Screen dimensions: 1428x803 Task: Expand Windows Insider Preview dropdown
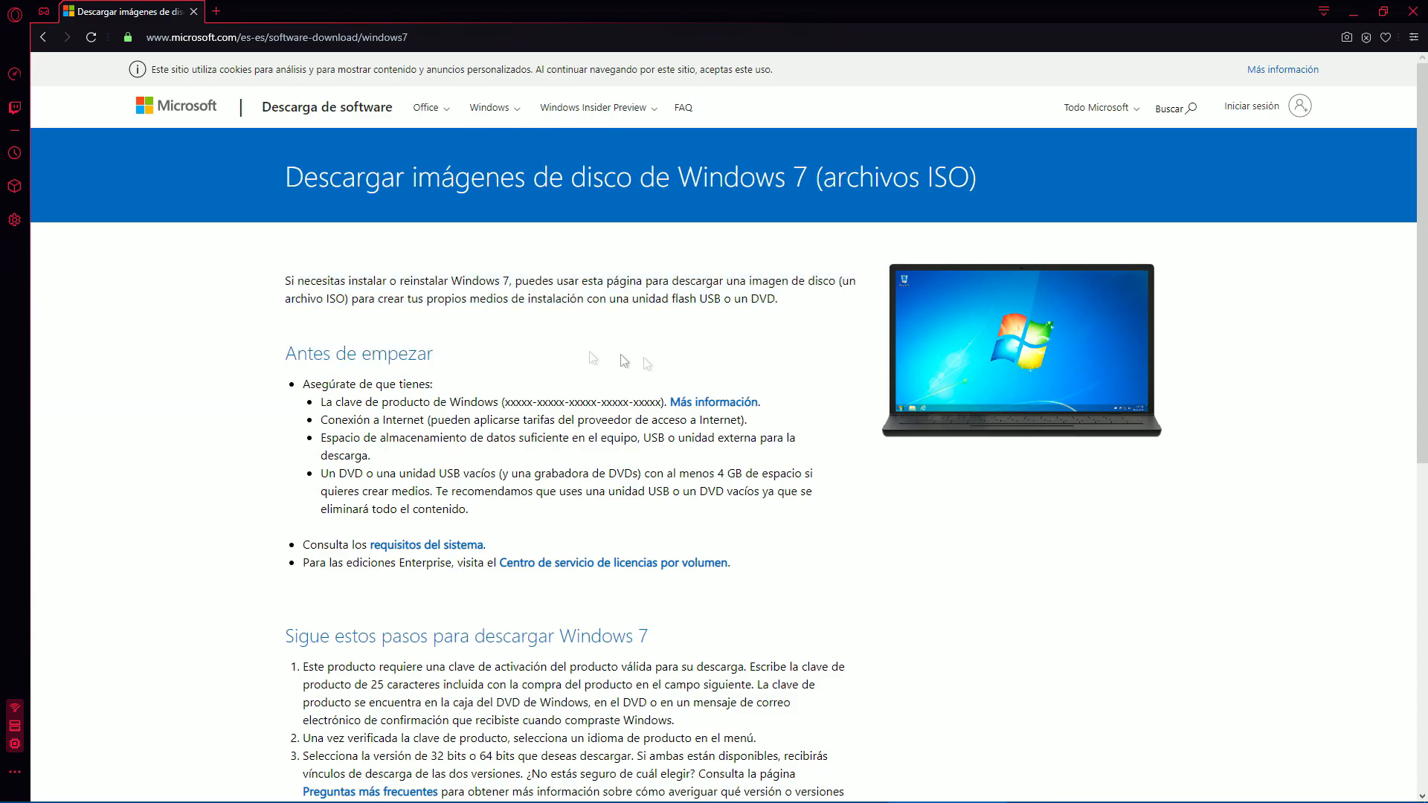tap(599, 108)
